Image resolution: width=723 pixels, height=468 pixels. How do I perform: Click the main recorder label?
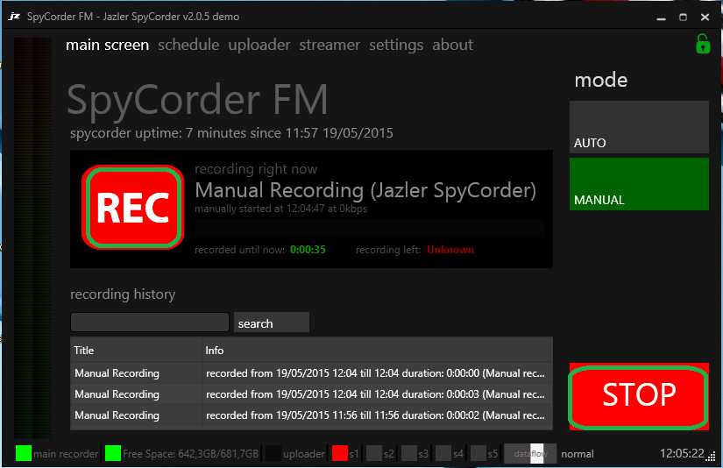pyautogui.click(x=66, y=454)
